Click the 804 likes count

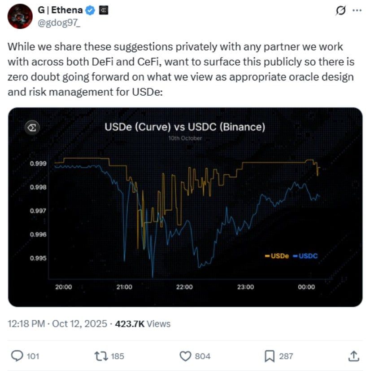202,356
